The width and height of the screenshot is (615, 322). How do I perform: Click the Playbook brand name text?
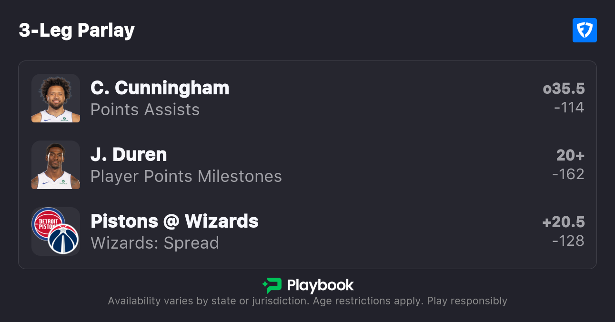[320, 285]
